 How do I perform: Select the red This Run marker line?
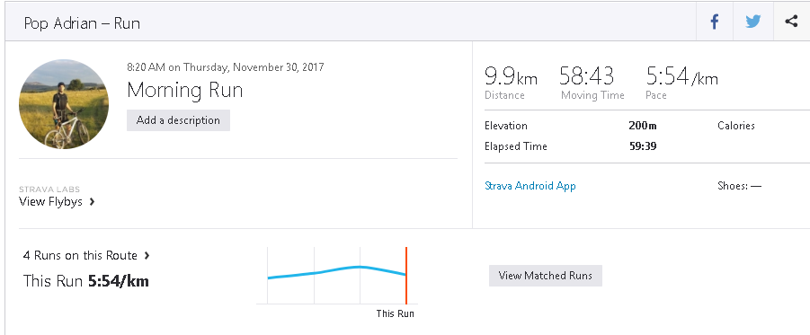[406, 275]
